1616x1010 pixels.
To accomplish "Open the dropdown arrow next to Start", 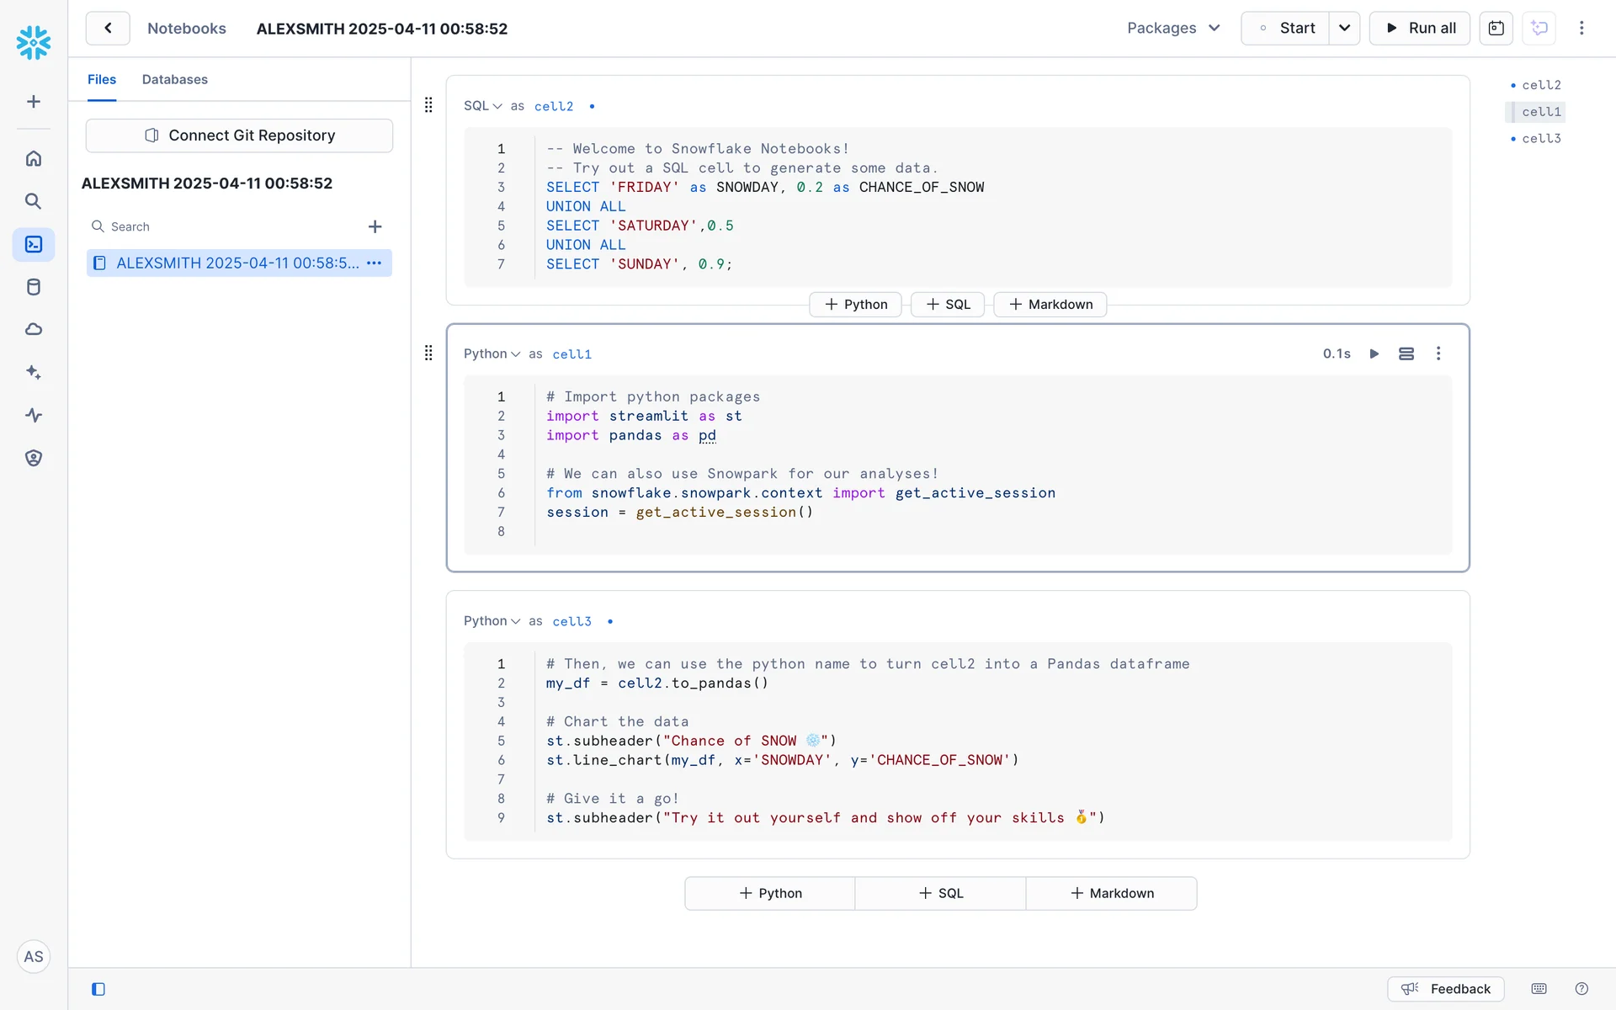I will tap(1344, 28).
